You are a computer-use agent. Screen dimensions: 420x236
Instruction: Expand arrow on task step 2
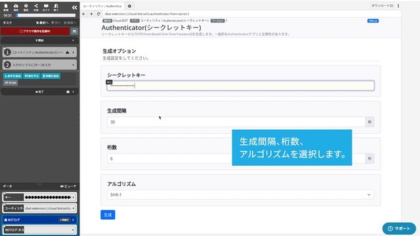point(73,65)
